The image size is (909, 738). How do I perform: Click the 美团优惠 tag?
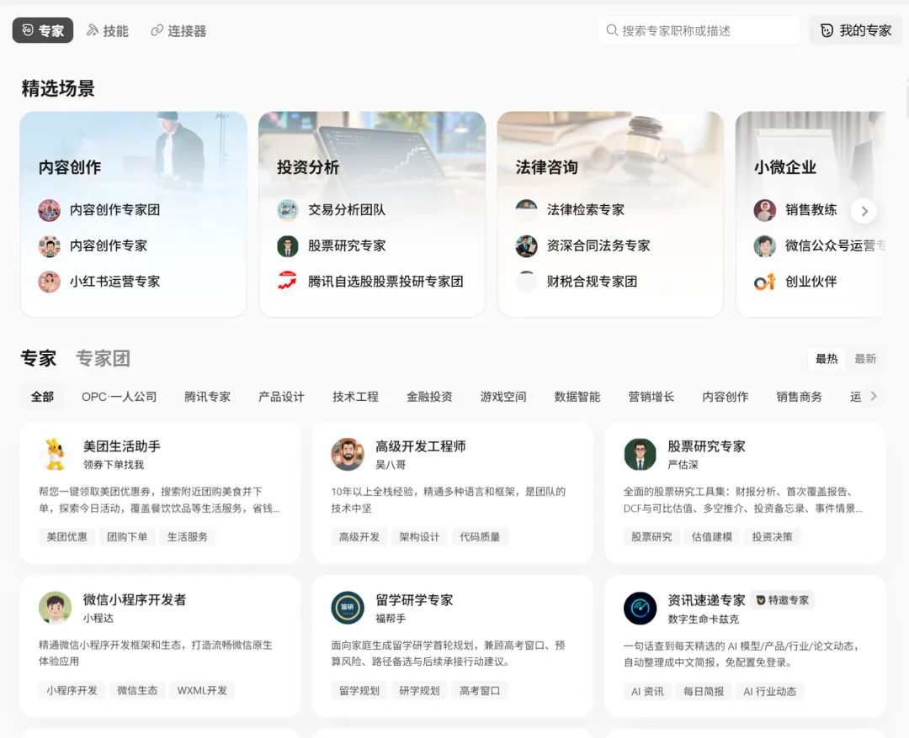pos(66,536)
